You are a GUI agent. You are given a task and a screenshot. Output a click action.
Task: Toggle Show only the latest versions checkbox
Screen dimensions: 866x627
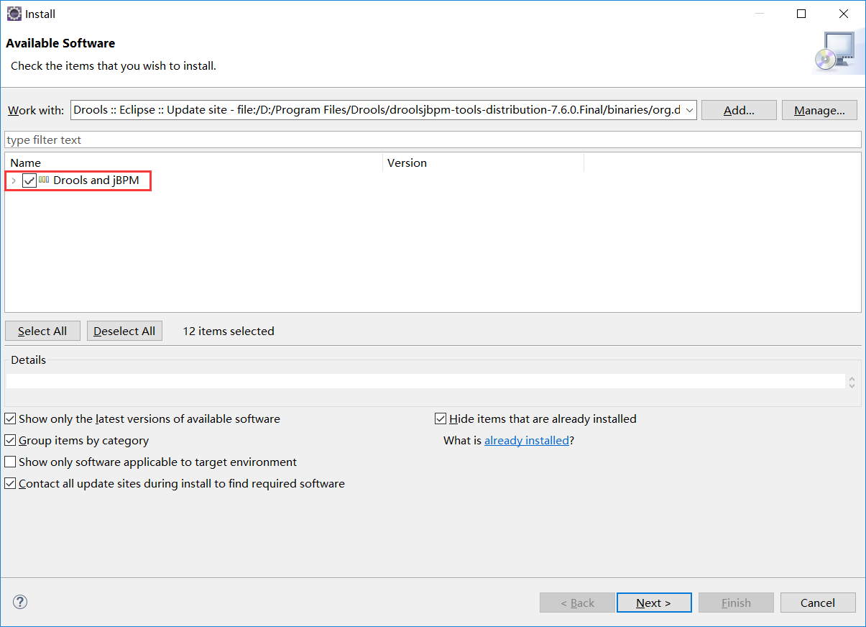(10, 418)
